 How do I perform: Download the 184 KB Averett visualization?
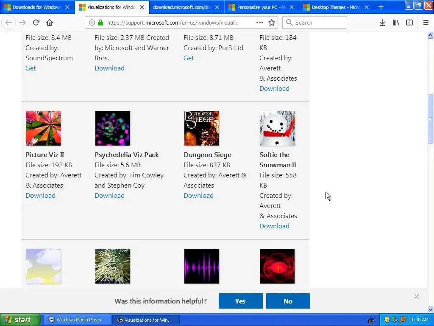tap(274, 88)
